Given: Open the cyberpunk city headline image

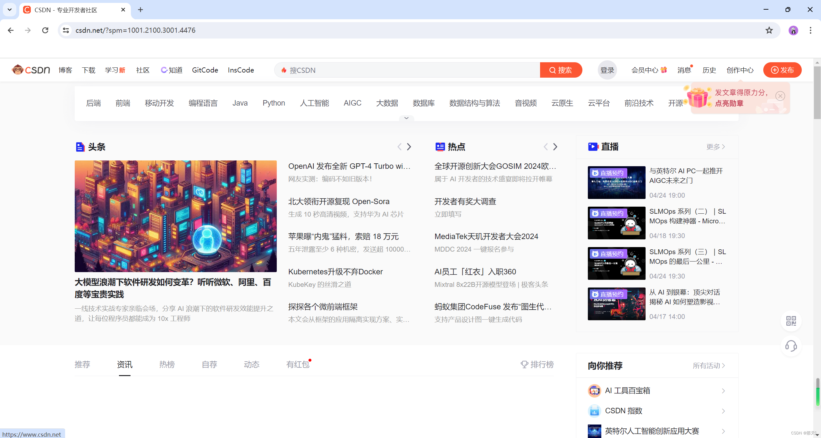Looking at the screenshot, I should [176, 216].
